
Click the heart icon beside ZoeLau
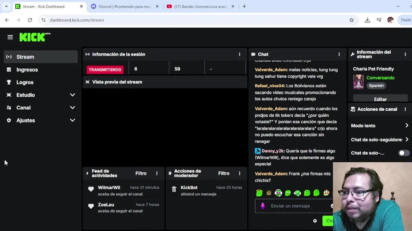[x=91, y=206]
